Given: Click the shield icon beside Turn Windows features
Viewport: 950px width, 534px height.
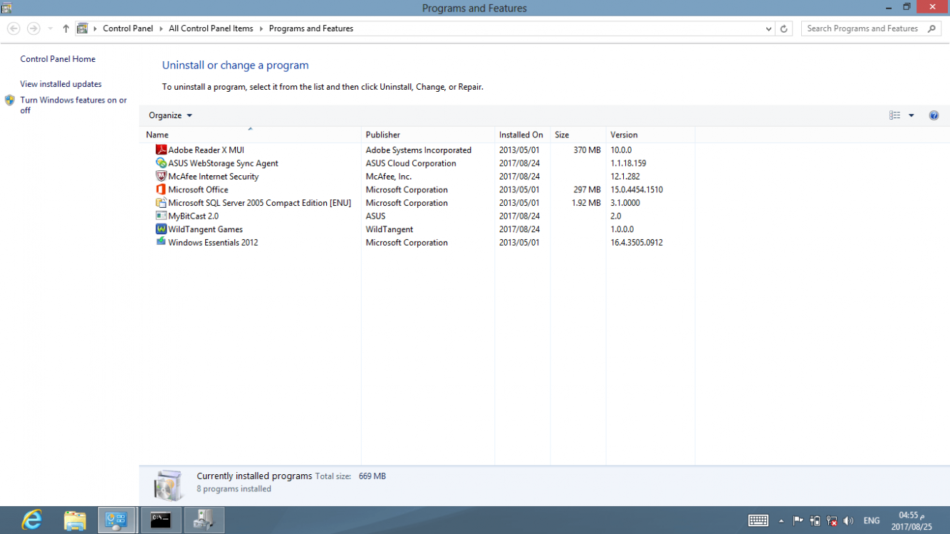Looking at the screenshot, I should (10, 100).
